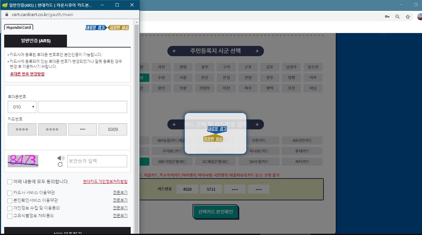Click the Hyundai Card logo
The image size is (422, 235).
coord(19,27)
